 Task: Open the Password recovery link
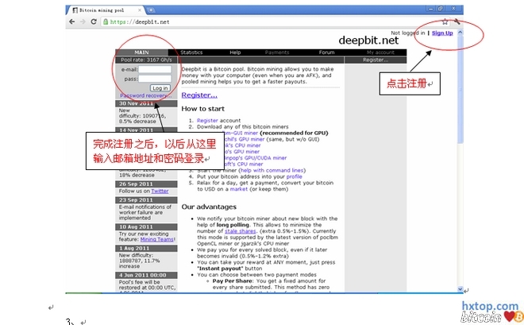click(x=143, y=95)
